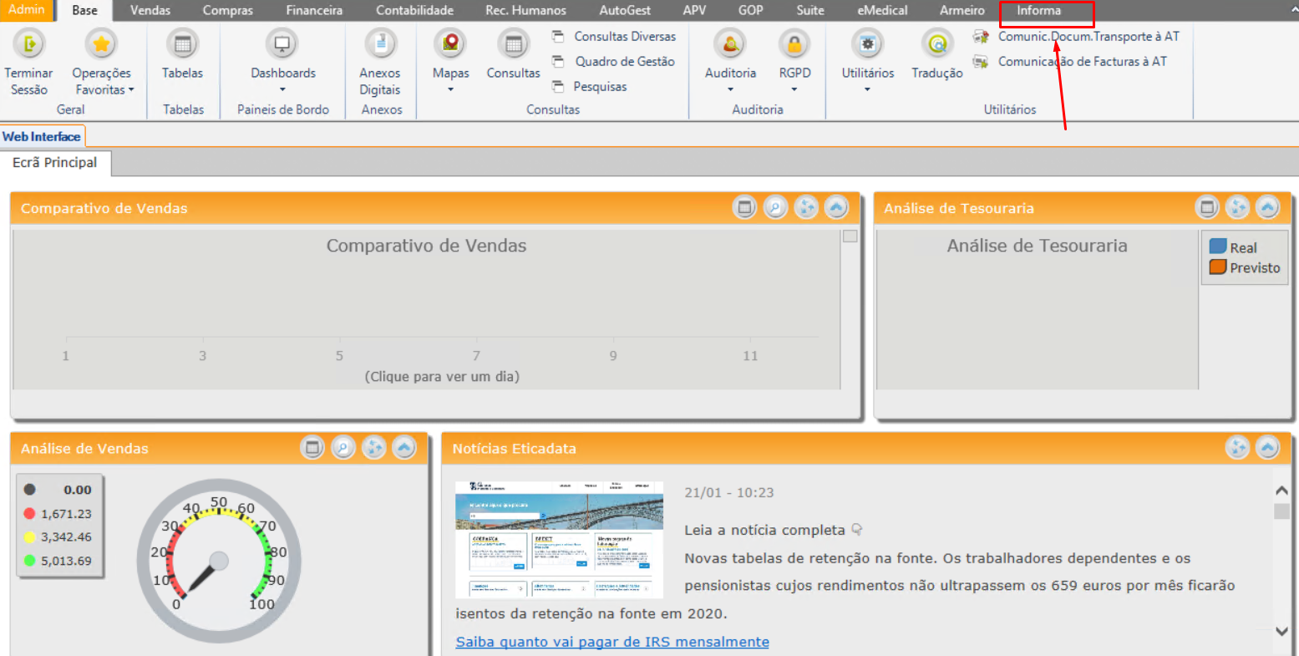The height and width of the screenshot is (656, 1299).
Task: Toggle the checkbox in Comparativo de Vendas chart
Action: click(850, 236)
